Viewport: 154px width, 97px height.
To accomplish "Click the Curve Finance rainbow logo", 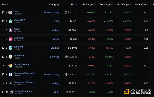I will coord(11,65).
